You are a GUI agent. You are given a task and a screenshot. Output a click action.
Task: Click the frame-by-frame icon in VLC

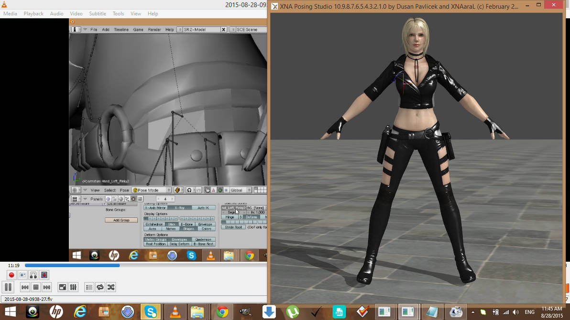pyautogui.click(x=44, y=274)
